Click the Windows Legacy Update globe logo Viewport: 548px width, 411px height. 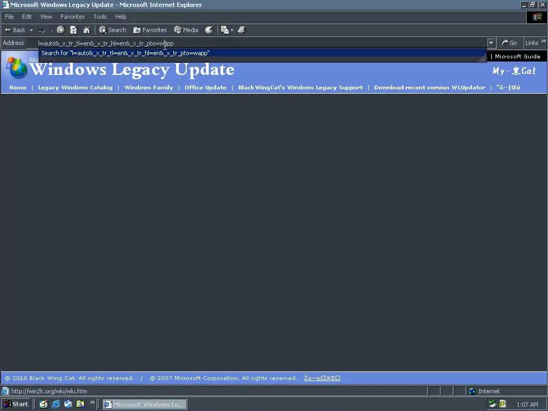tap(17, 67)
